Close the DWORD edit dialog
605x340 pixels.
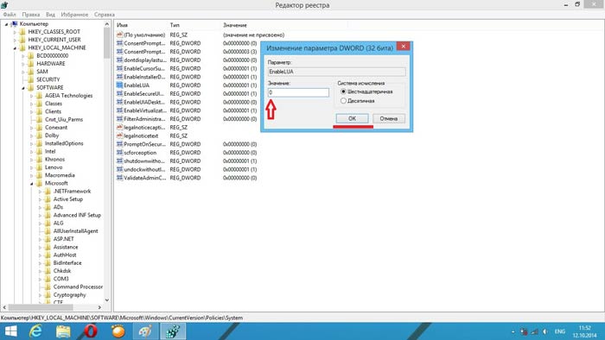pos(404,47)
